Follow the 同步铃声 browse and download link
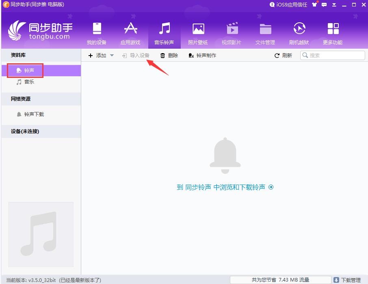Image resolution: width=368 pixels, height=284 pixels. click(x=225, y=187)
